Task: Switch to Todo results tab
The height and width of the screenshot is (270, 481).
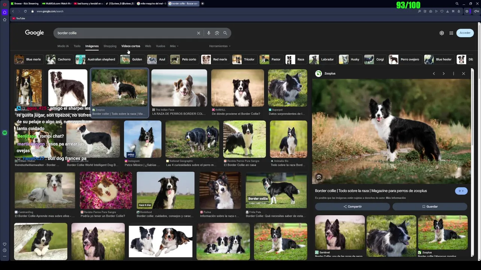Action: pos(77,46)
